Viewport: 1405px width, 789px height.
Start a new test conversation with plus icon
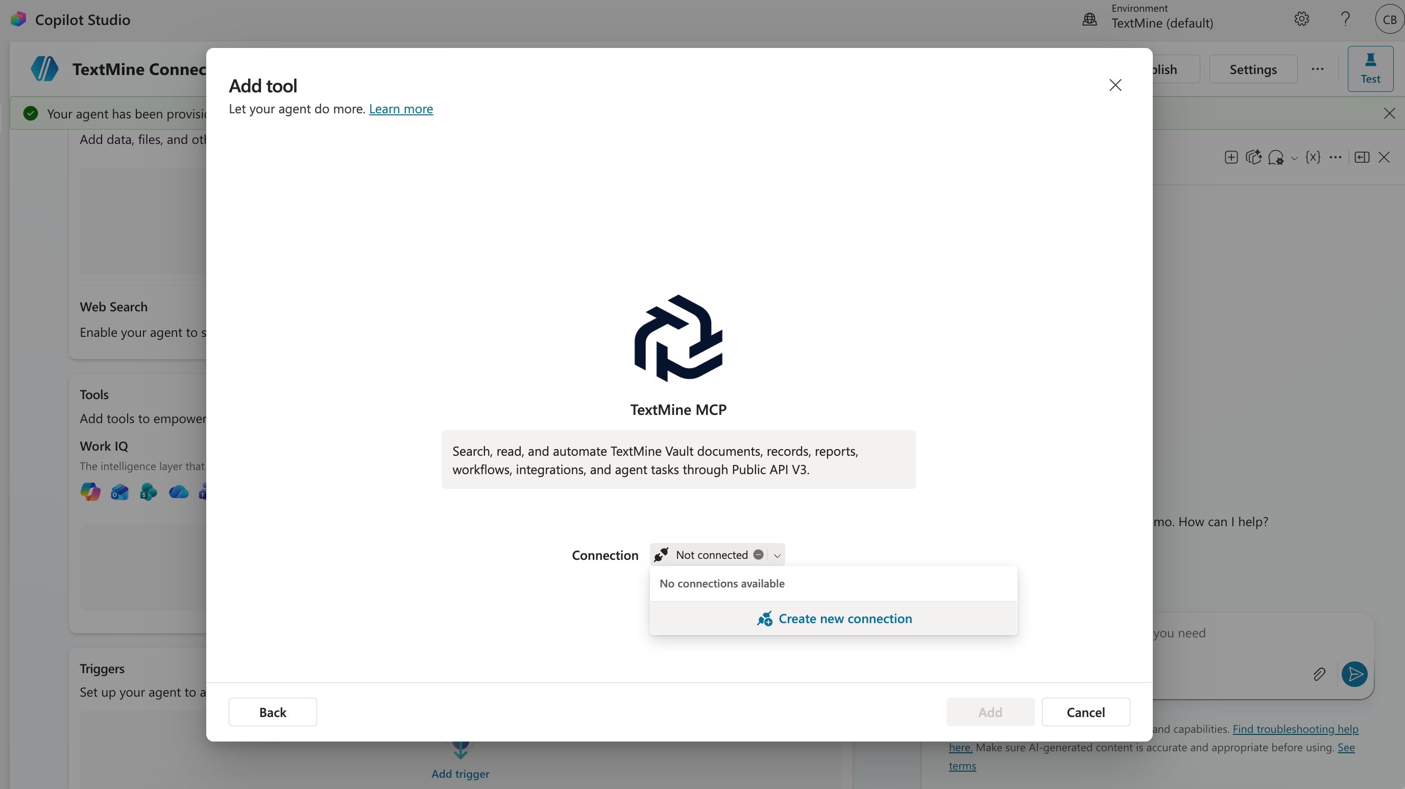tap(1231, 158)
